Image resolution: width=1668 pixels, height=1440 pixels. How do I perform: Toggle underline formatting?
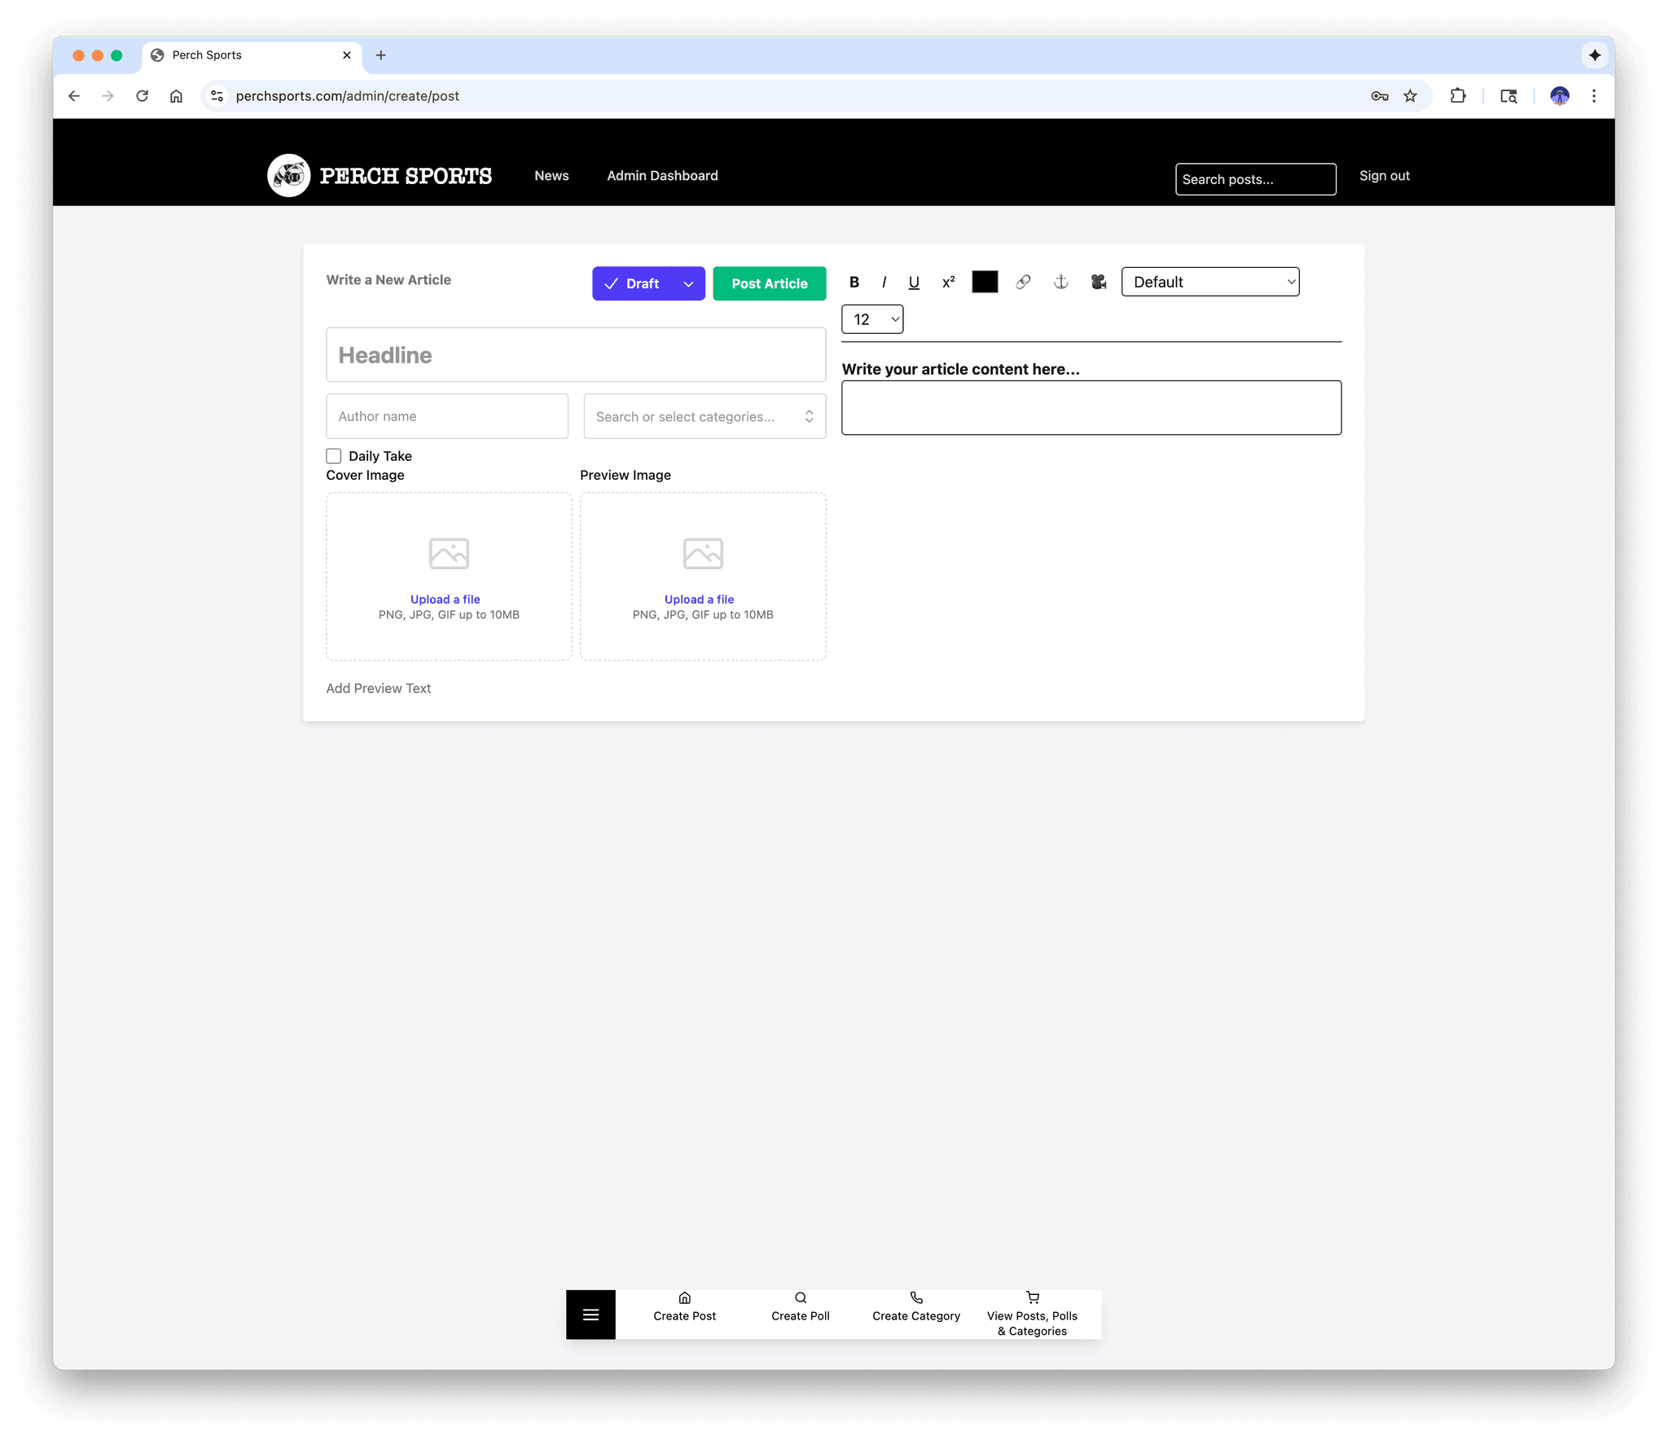[914, 282]
